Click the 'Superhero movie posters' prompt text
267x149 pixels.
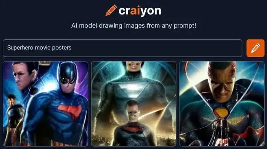coord(39,48)
